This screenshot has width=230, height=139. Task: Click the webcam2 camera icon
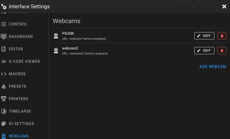coord(56,51)
